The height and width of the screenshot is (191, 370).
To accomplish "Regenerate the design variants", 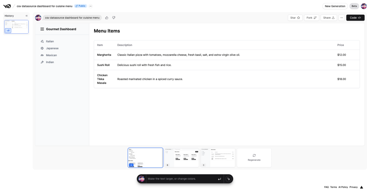I will point(254,158).
